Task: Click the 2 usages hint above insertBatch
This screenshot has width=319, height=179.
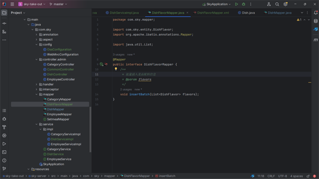Action: pos(126,89)
